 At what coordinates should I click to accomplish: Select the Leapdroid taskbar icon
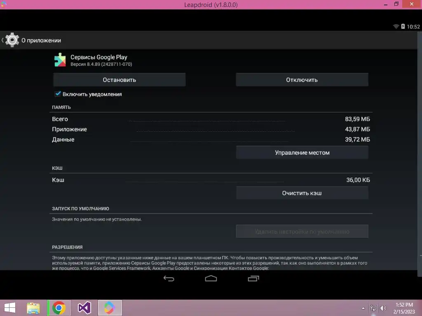(110, 308)
